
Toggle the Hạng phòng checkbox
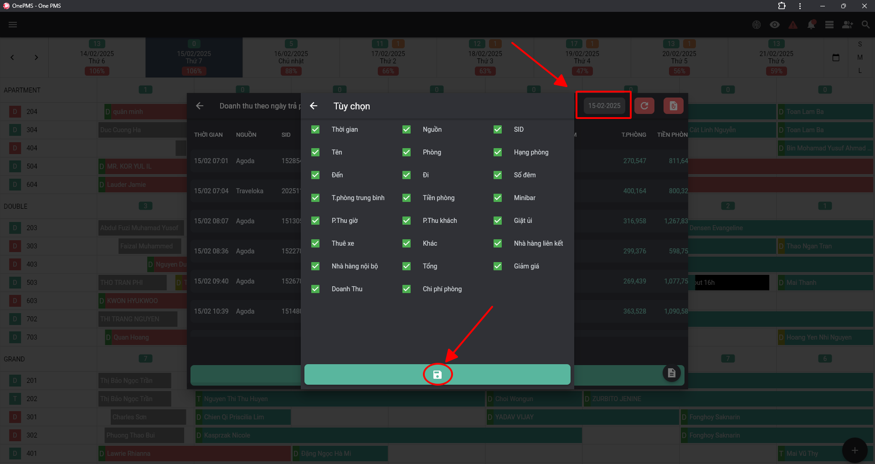point(498,152)
